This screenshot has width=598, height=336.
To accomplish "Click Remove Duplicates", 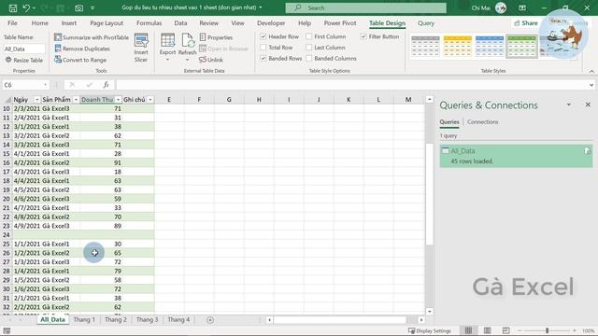I will pos(82,49).
